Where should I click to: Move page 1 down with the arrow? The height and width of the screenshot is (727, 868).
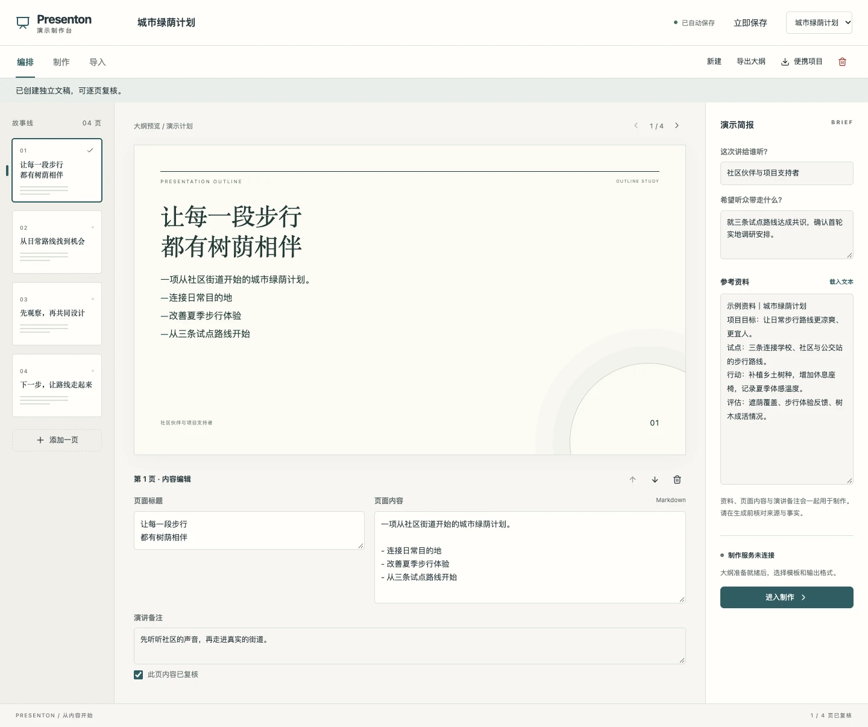click(x=655, y=480)
